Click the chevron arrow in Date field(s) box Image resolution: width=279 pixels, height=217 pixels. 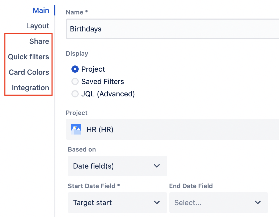coord(157,166)
